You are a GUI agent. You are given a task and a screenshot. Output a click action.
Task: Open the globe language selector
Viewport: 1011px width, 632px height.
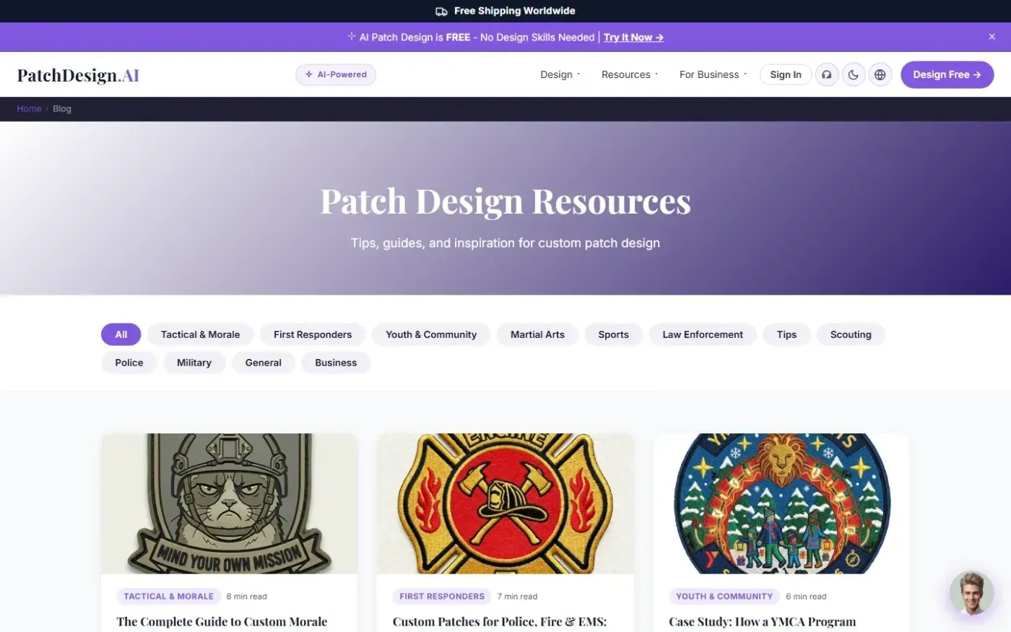click(880, 74)
